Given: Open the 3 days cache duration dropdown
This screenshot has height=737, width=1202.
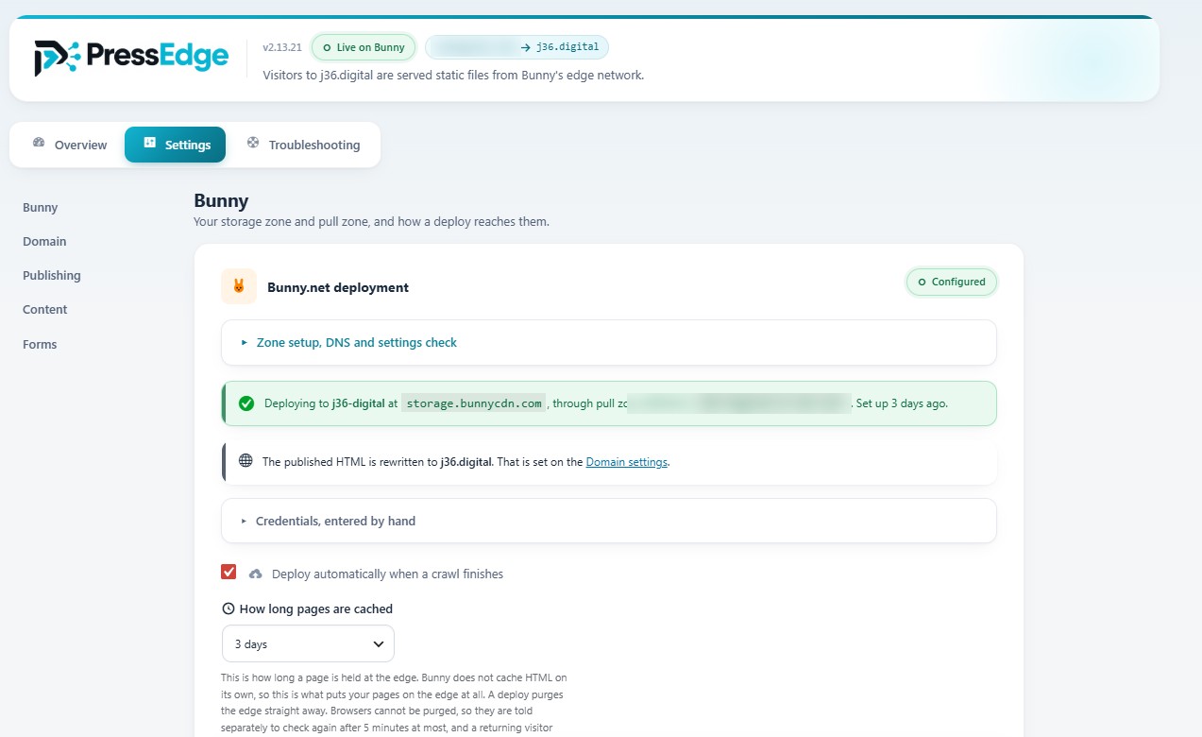Looking at the screenshot, I should (x=308, y=643).
